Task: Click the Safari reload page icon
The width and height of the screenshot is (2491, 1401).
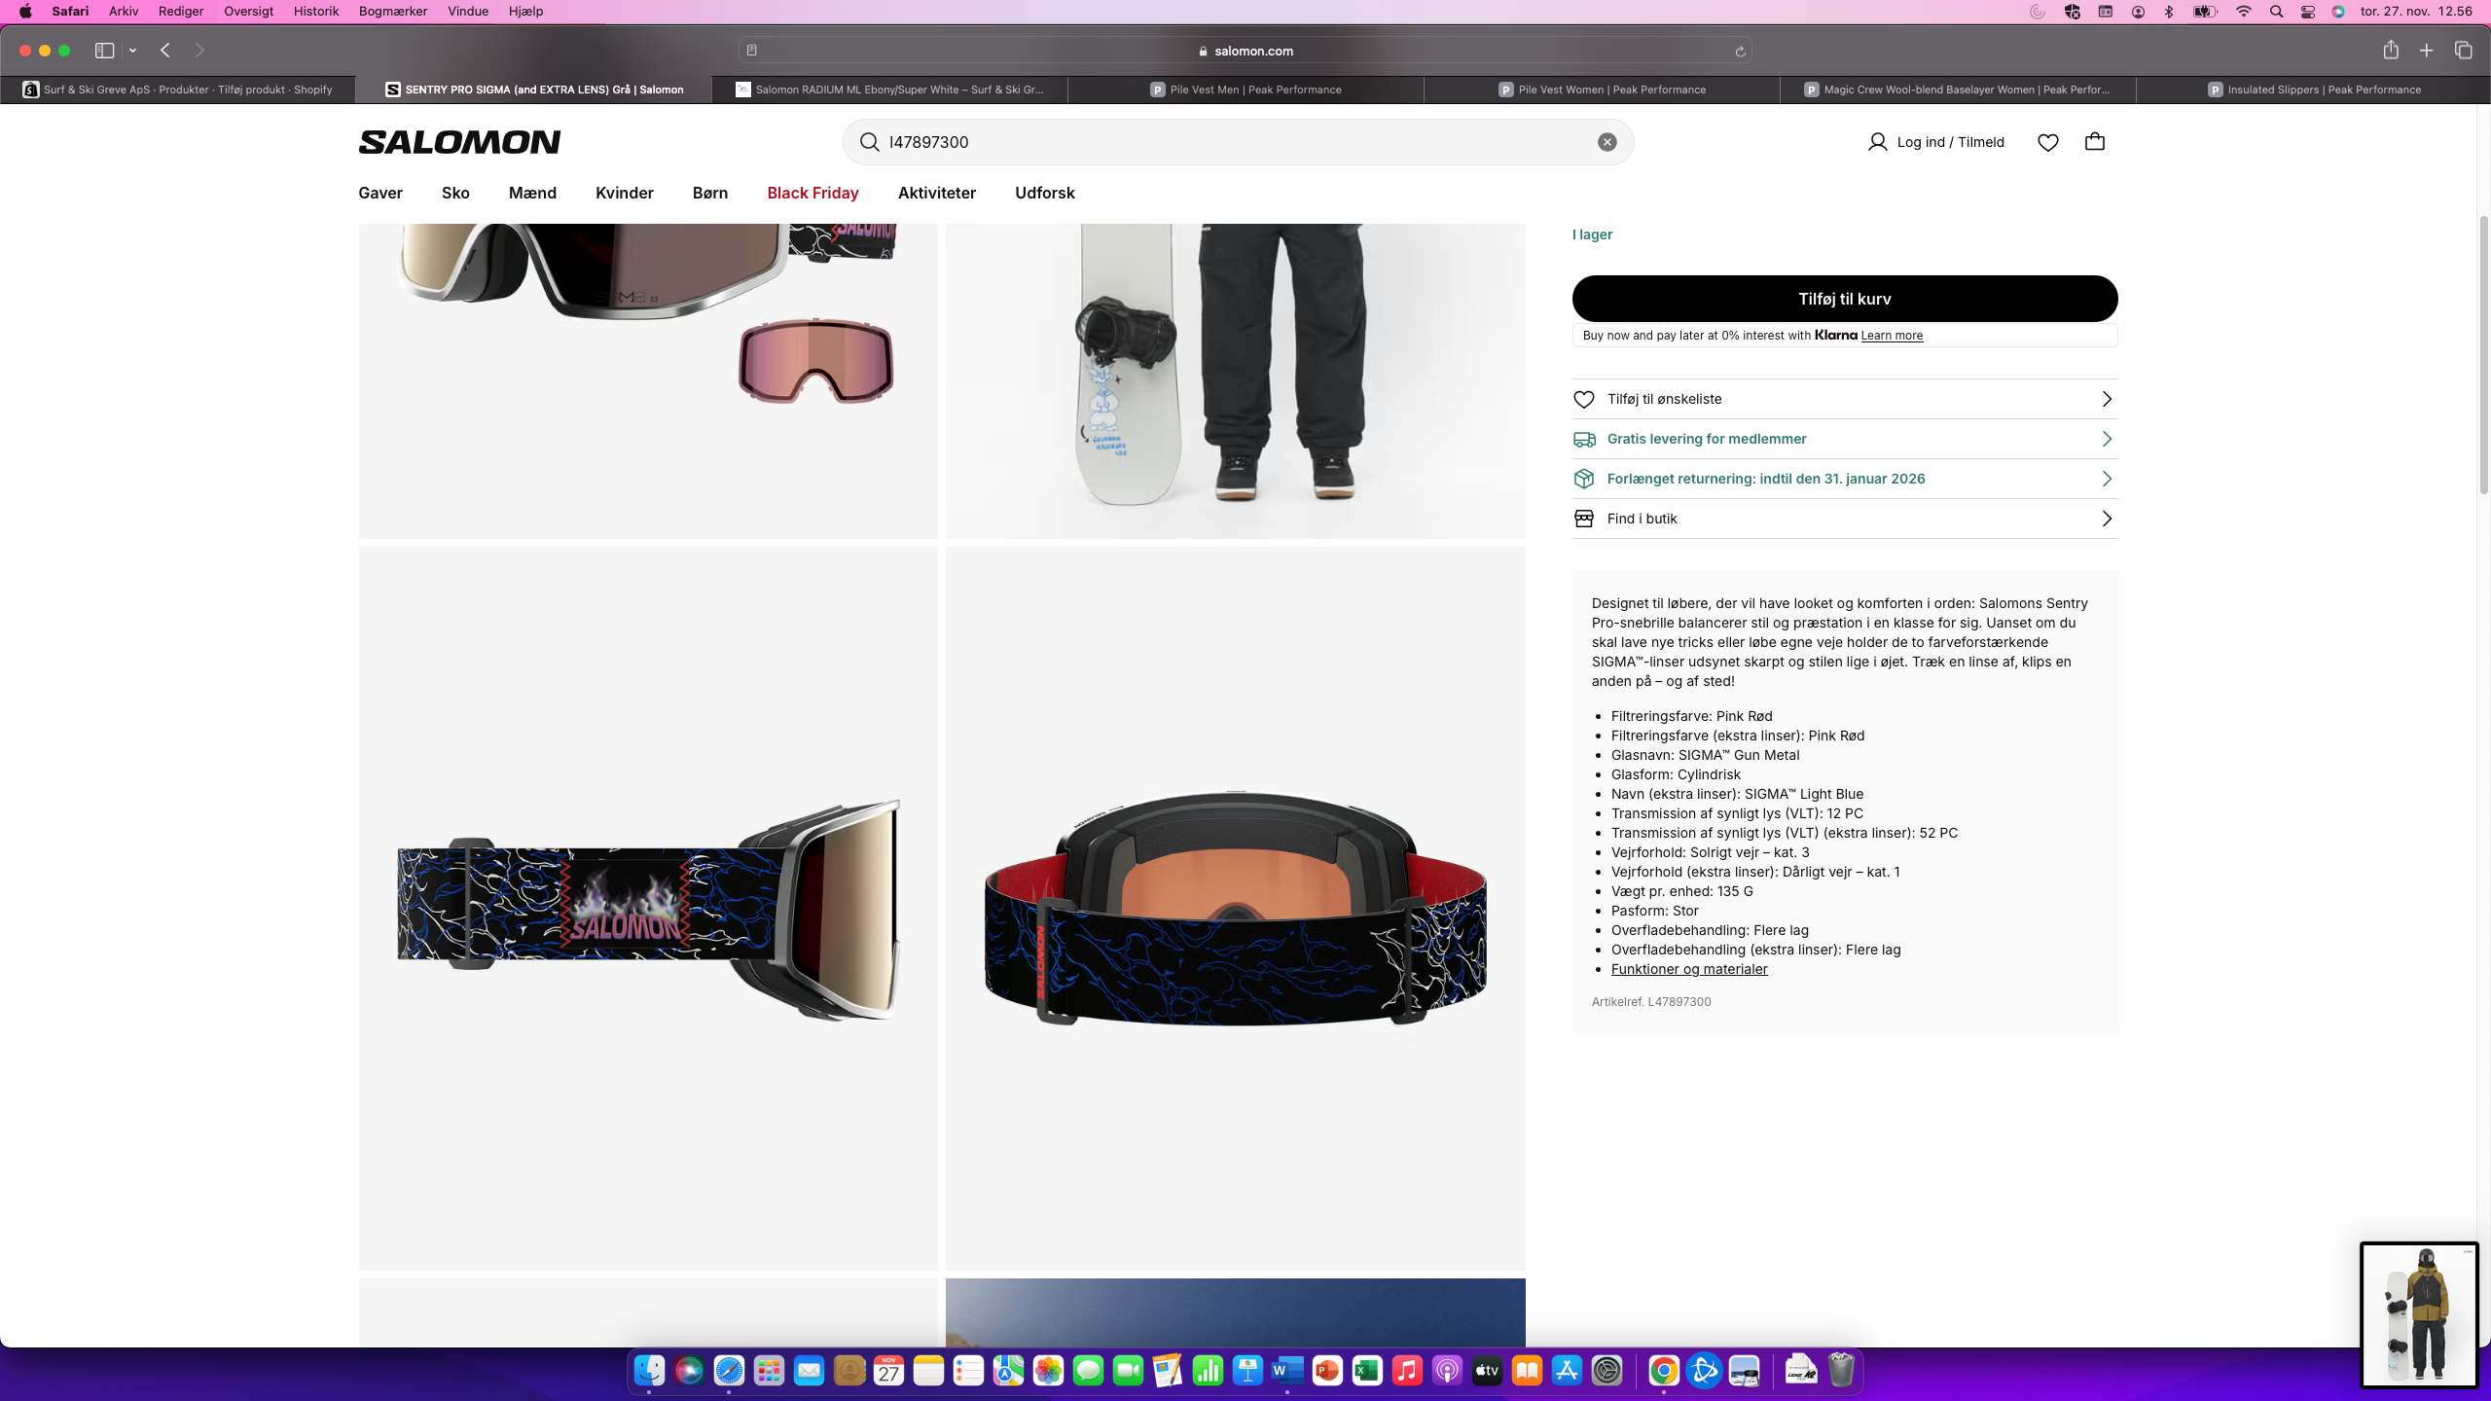Action: (x=1740, y=51)
